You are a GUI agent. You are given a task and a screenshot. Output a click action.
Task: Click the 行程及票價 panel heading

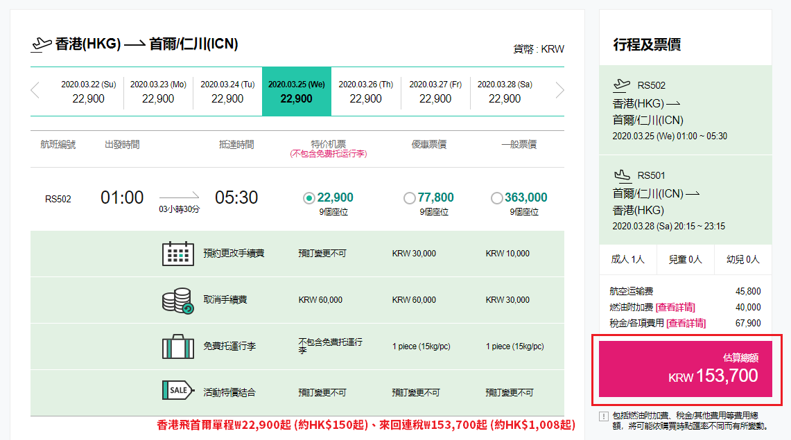647,45
